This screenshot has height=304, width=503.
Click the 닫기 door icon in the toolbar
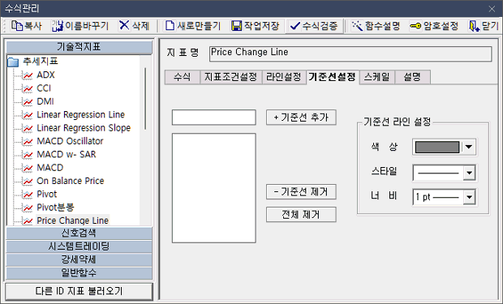pos(474,26)
